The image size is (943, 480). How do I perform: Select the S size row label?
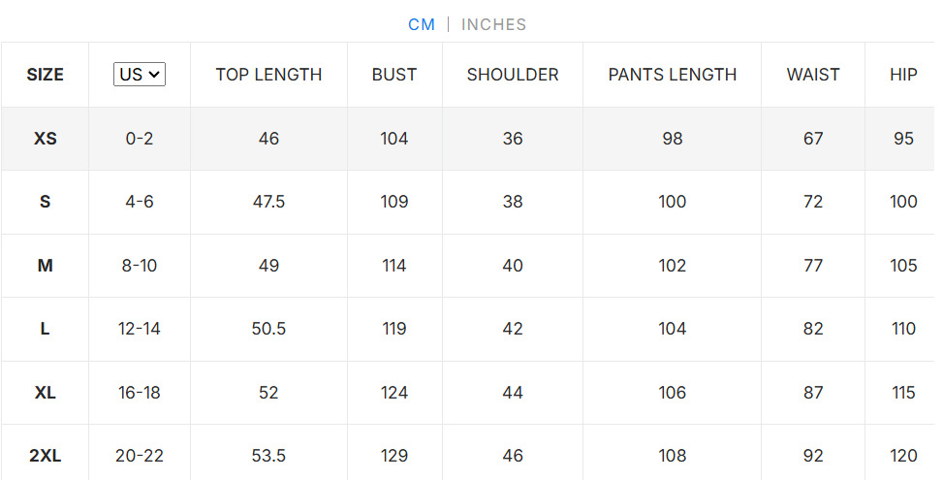click(x=46, y=202)
